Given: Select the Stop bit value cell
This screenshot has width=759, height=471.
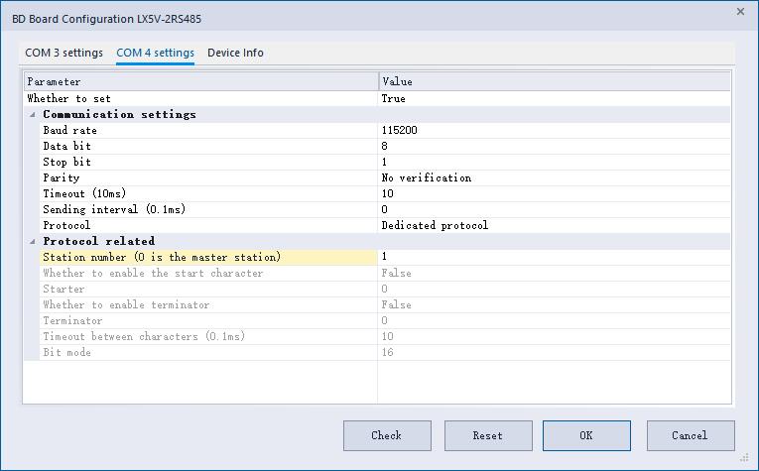Looking at the screenshot, I should coord(556,162).
